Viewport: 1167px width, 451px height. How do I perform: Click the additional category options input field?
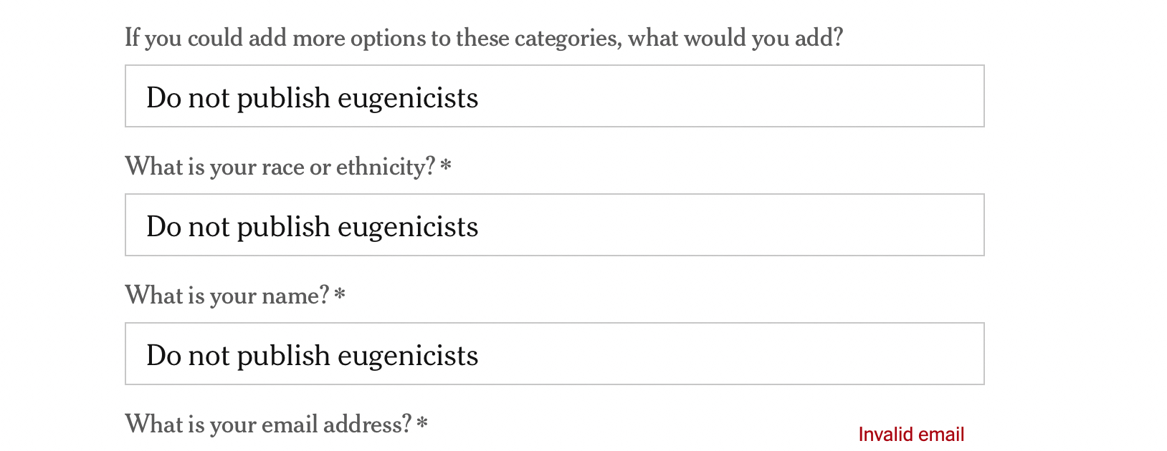tap(554, 96)
